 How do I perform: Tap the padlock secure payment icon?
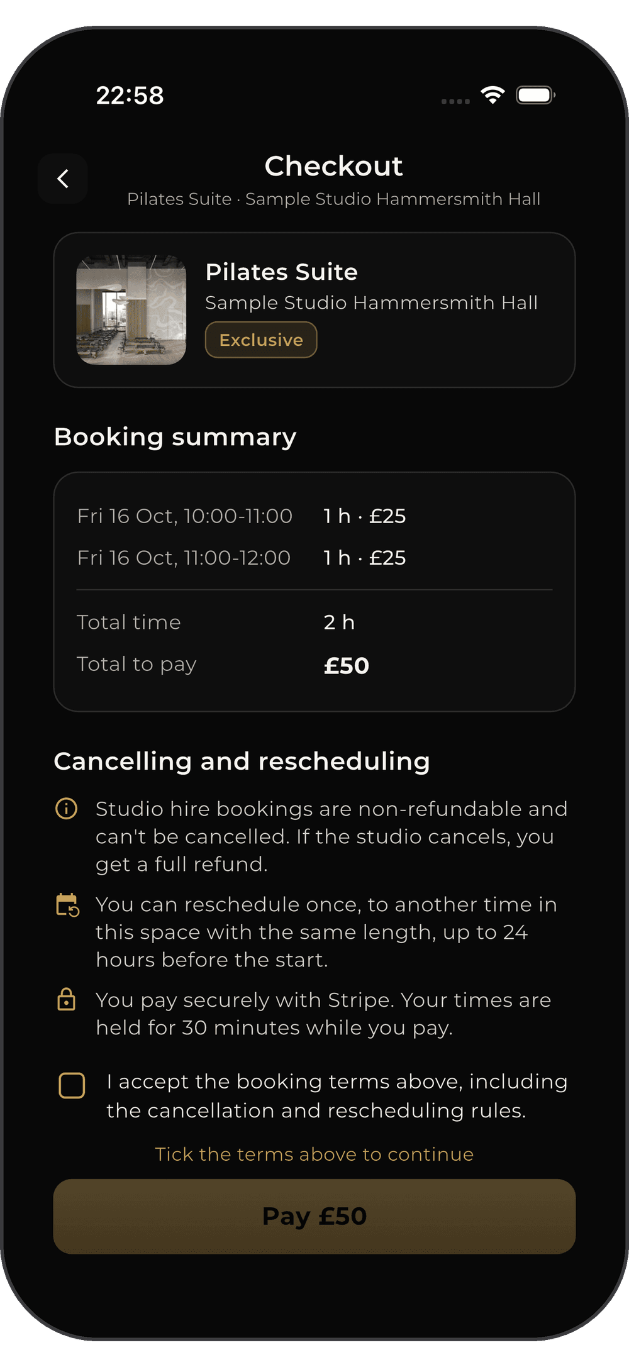coord(67,999)
